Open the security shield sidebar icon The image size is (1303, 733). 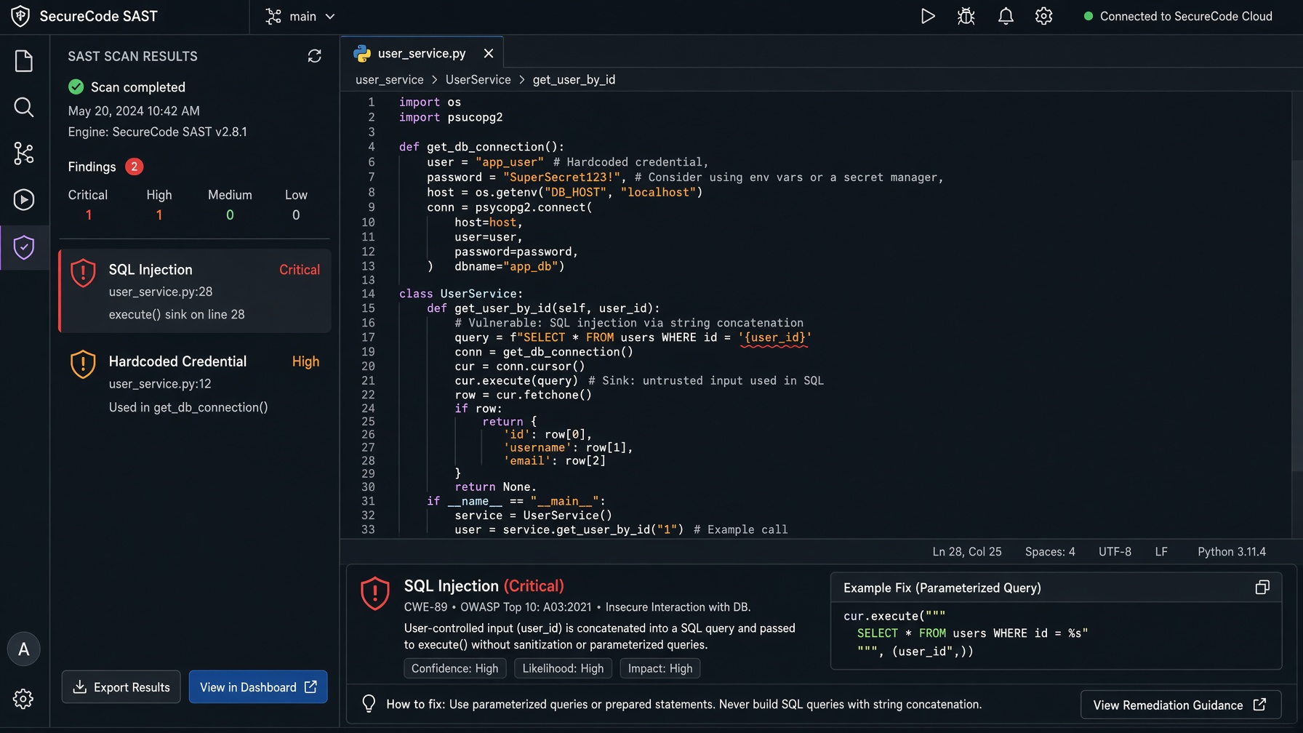pos(24,247)
